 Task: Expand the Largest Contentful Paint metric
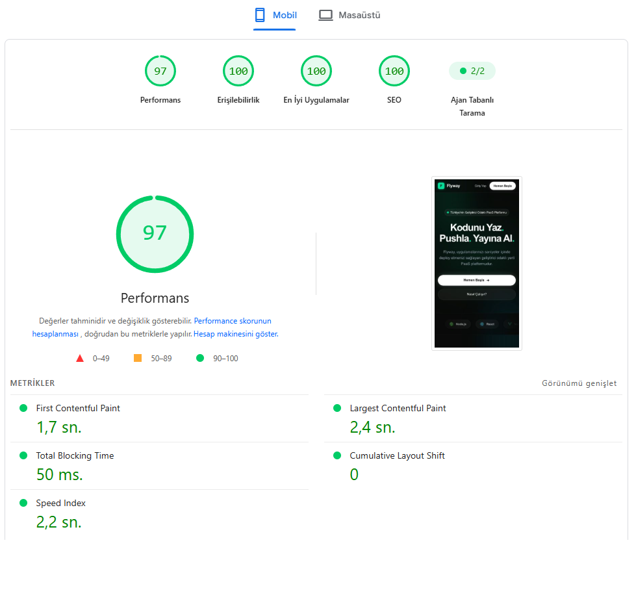point(473,418)
